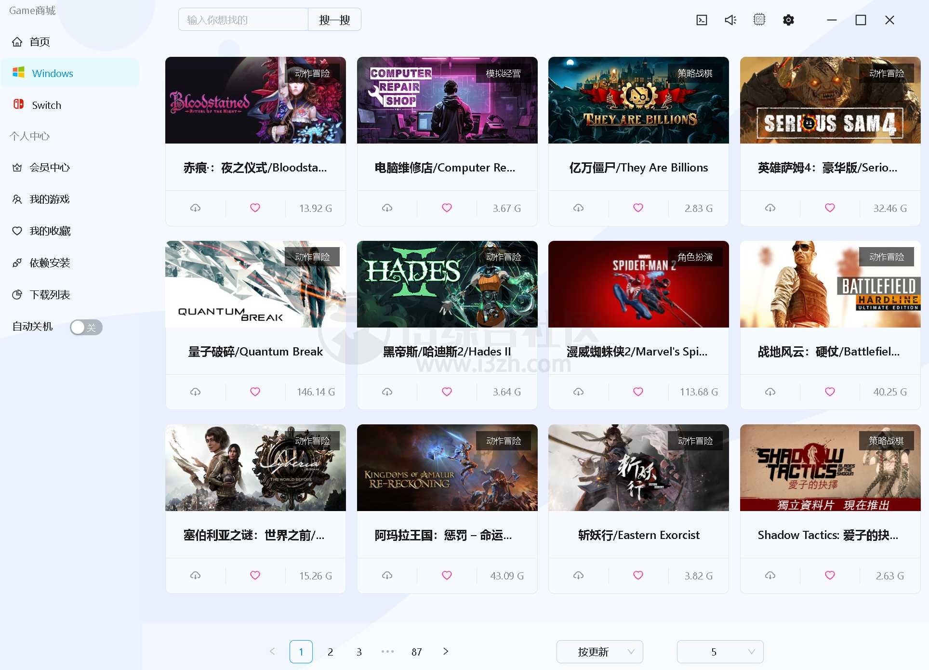Viewport: 929px width, 670px height.
Task: Go to next page arrow
Action: tap(446, 652)
